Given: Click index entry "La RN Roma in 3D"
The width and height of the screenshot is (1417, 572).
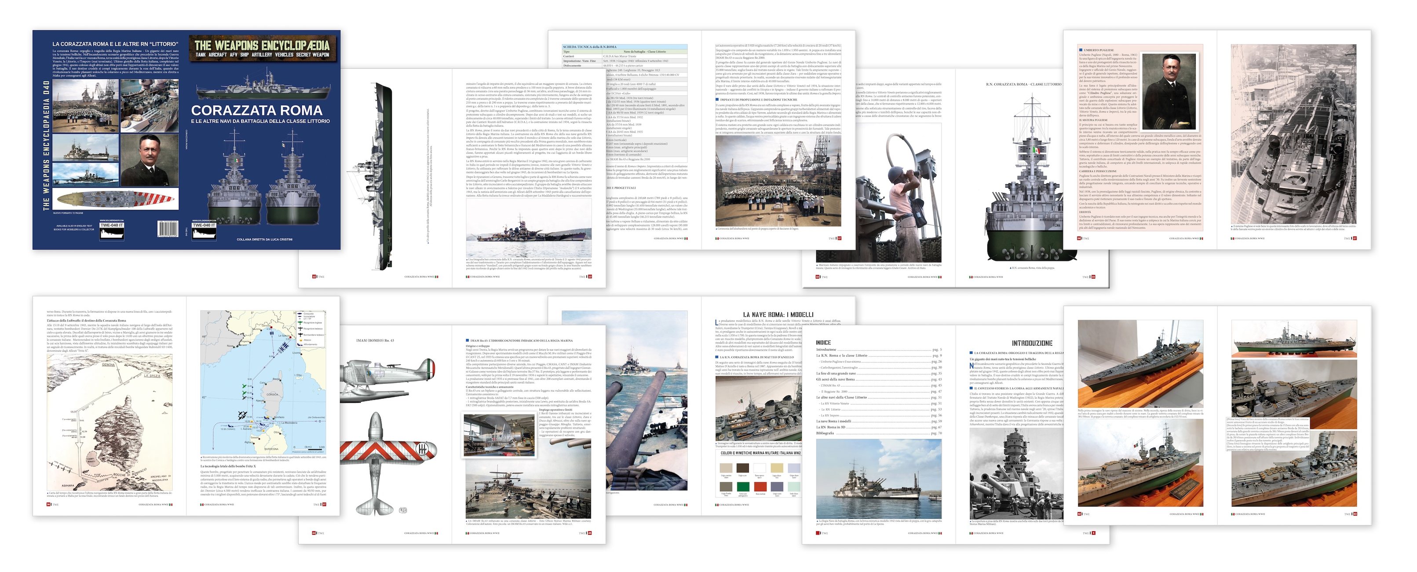Looking at the screenshot, I should 831,427.
